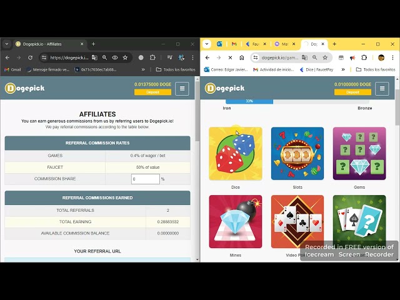Click the Commission Share input field

pos(145,179)
